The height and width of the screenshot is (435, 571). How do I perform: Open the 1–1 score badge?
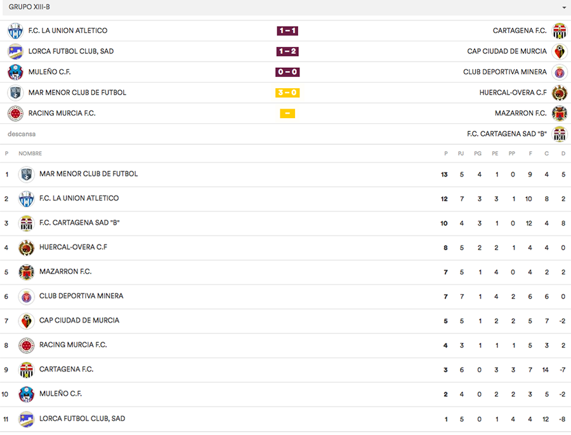[x=287, y=30]
